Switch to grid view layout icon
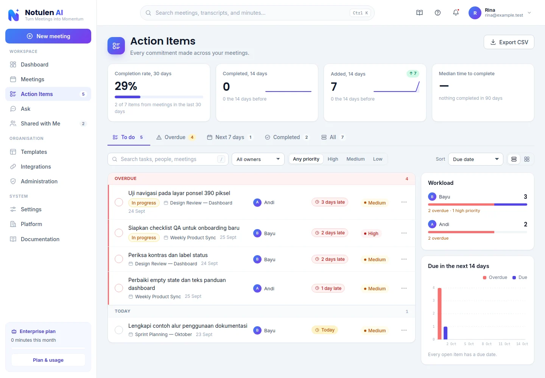The image size is (545, 378). (527, 159)
